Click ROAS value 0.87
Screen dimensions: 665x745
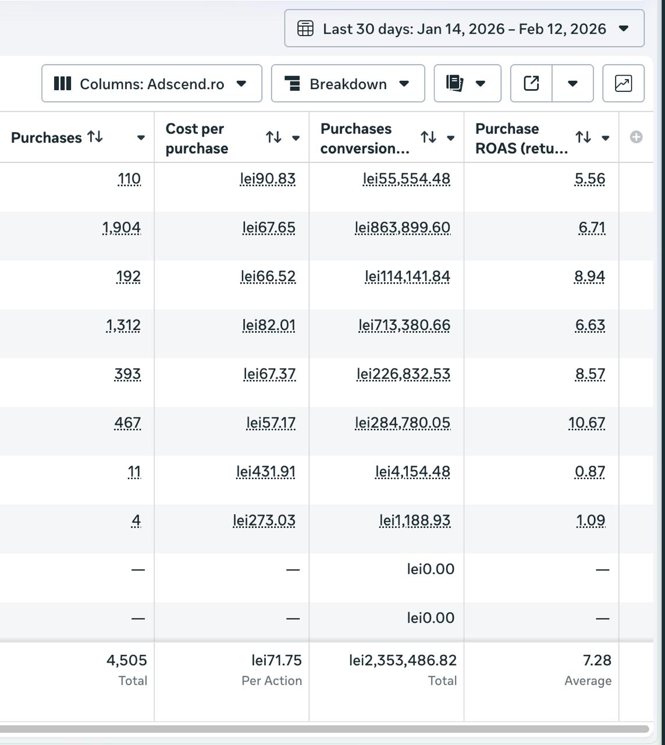590,471
